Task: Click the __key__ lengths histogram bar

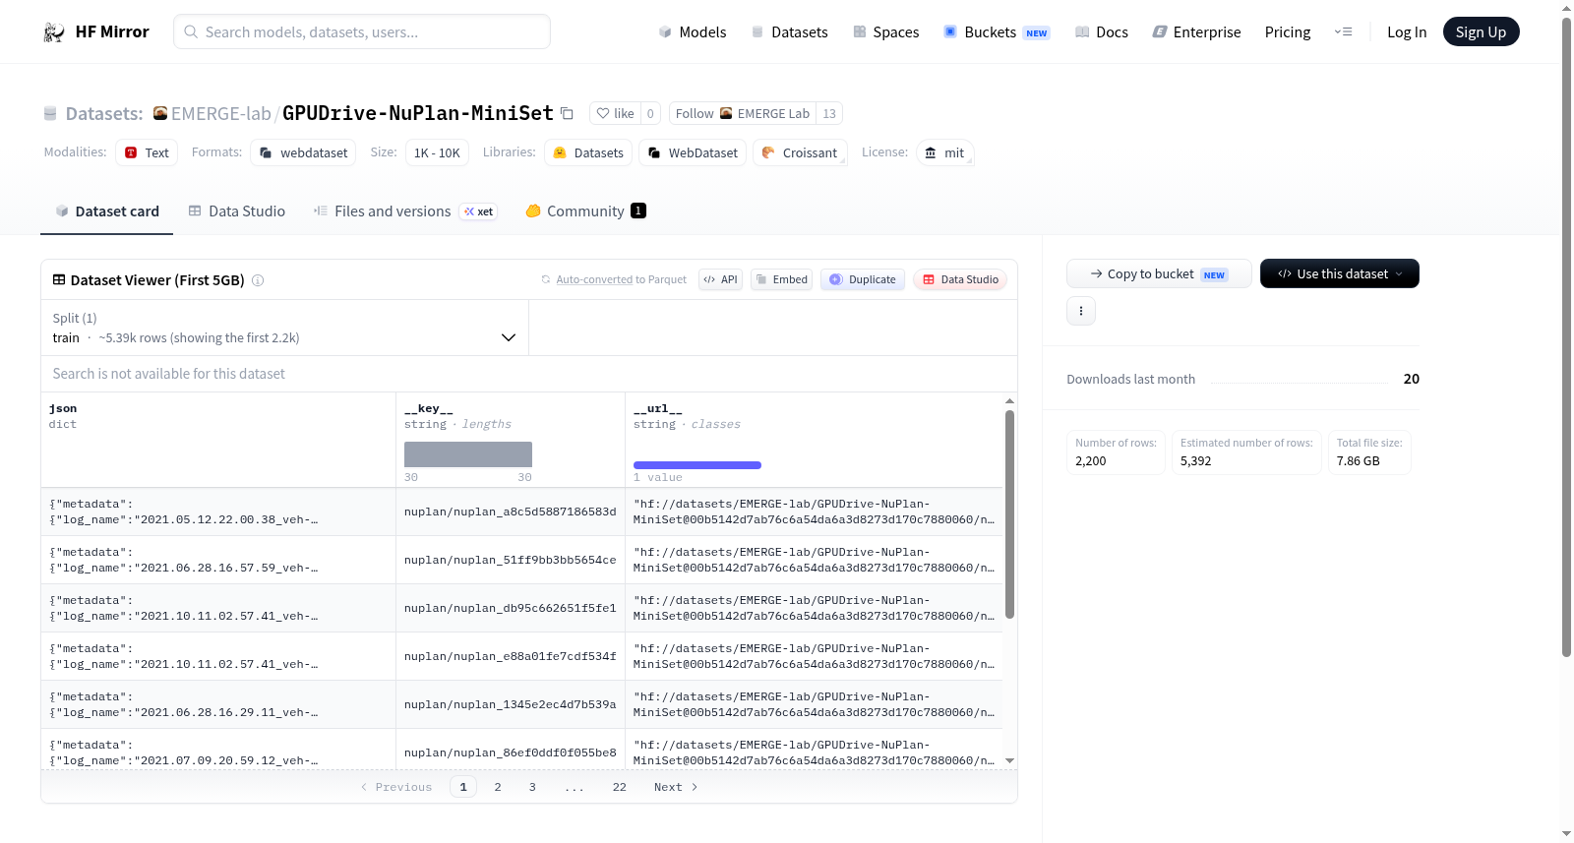Action: 468,454
